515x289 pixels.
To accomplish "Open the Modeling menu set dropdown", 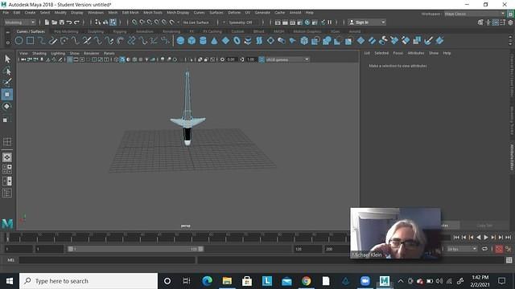I will (19, 22).
